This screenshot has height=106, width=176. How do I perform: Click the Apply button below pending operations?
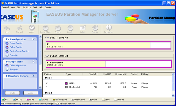[31, 93]
